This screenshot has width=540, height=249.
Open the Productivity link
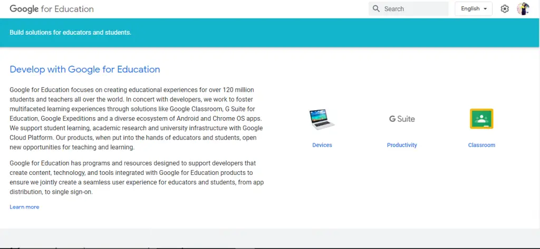pyautogui.click(x=402, y=145)
